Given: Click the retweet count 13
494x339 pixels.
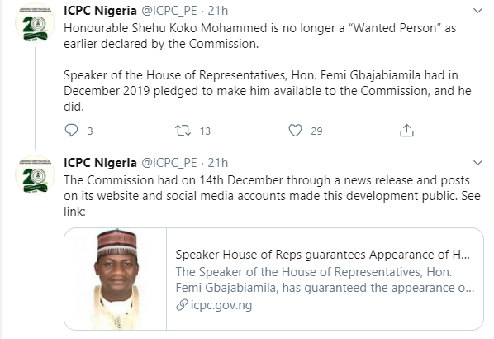Looking at the screenshot, I should 205,131.
